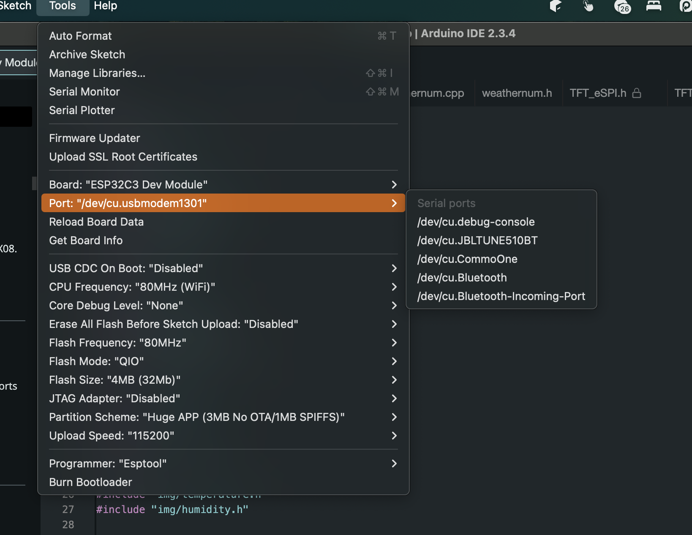Expand CPU Frequency "80MHz (WiFi)" submenu
The height and width of the screenshot is (535, 692).
pyautogui.click(x=223, y=287)
